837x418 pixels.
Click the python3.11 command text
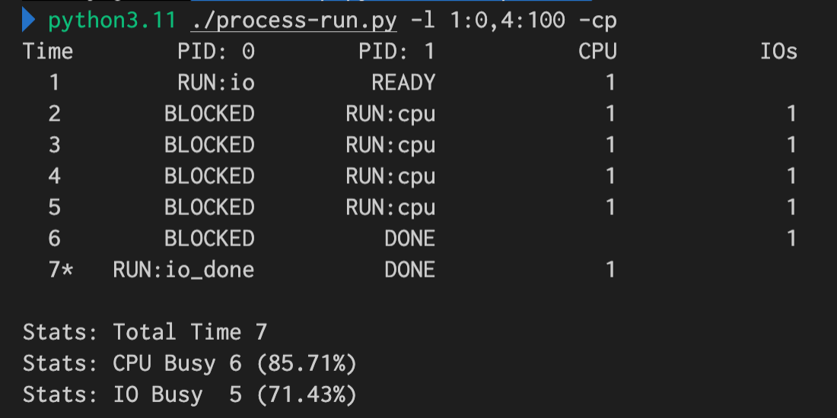[x=112, y=21]
